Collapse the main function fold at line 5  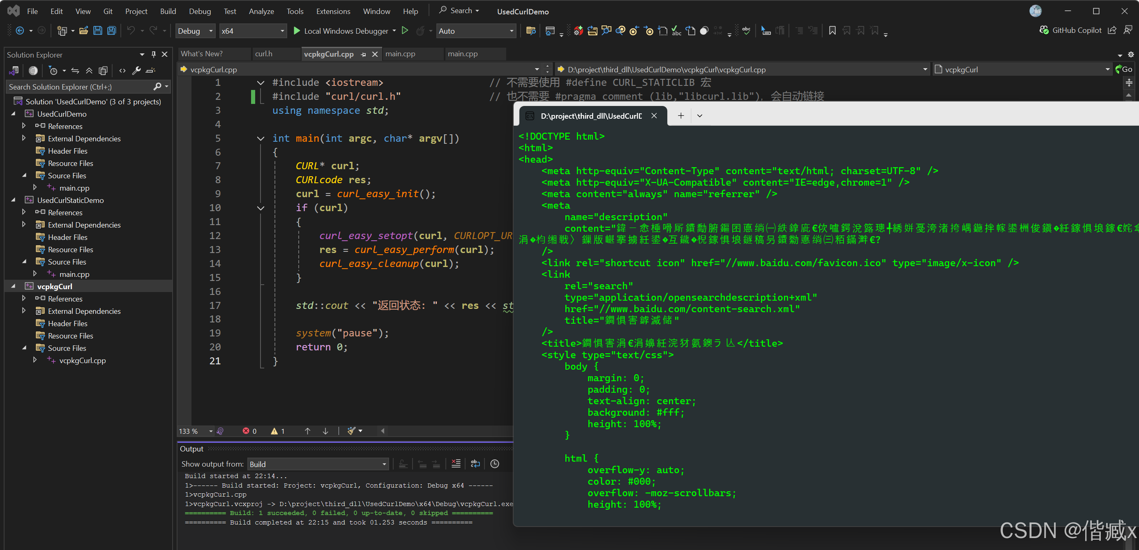261,138
